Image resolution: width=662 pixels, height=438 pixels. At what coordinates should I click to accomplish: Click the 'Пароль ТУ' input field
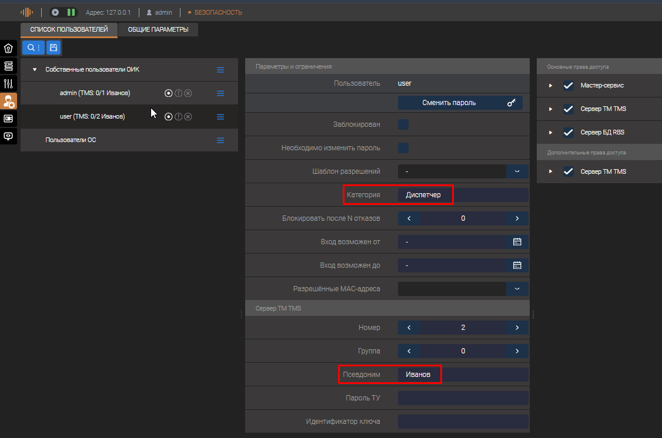[463, 398]
